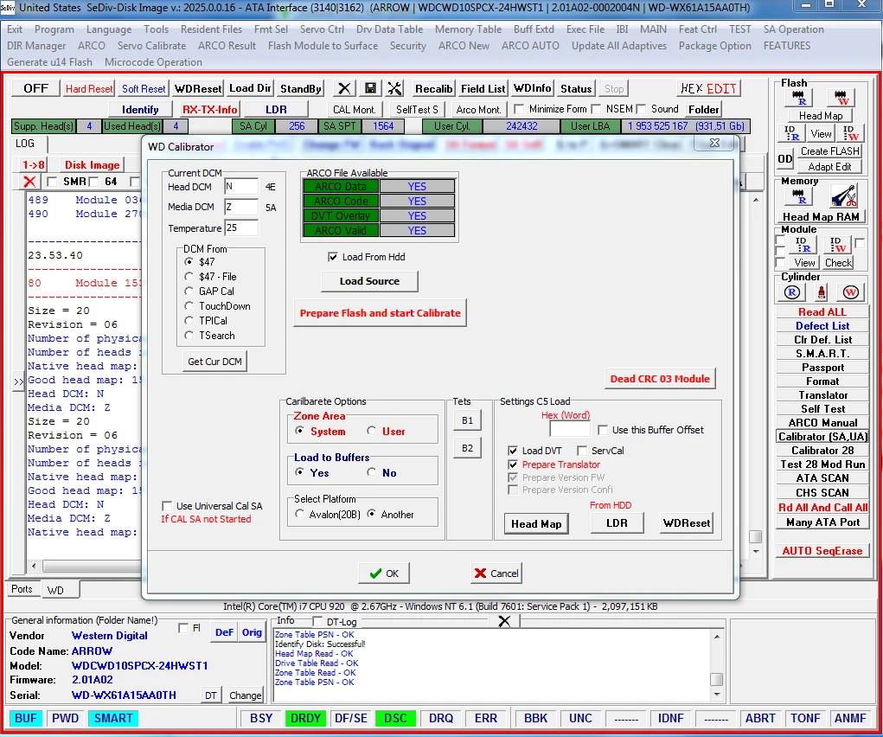Click the Module ID read icon
The width and height of the screenshot is (883, 737).
[x=802, y=245]
